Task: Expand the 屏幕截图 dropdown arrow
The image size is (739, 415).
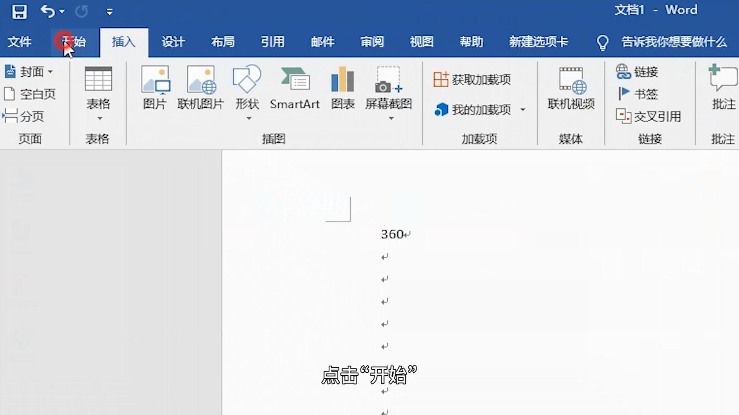Action: (391, 118)
